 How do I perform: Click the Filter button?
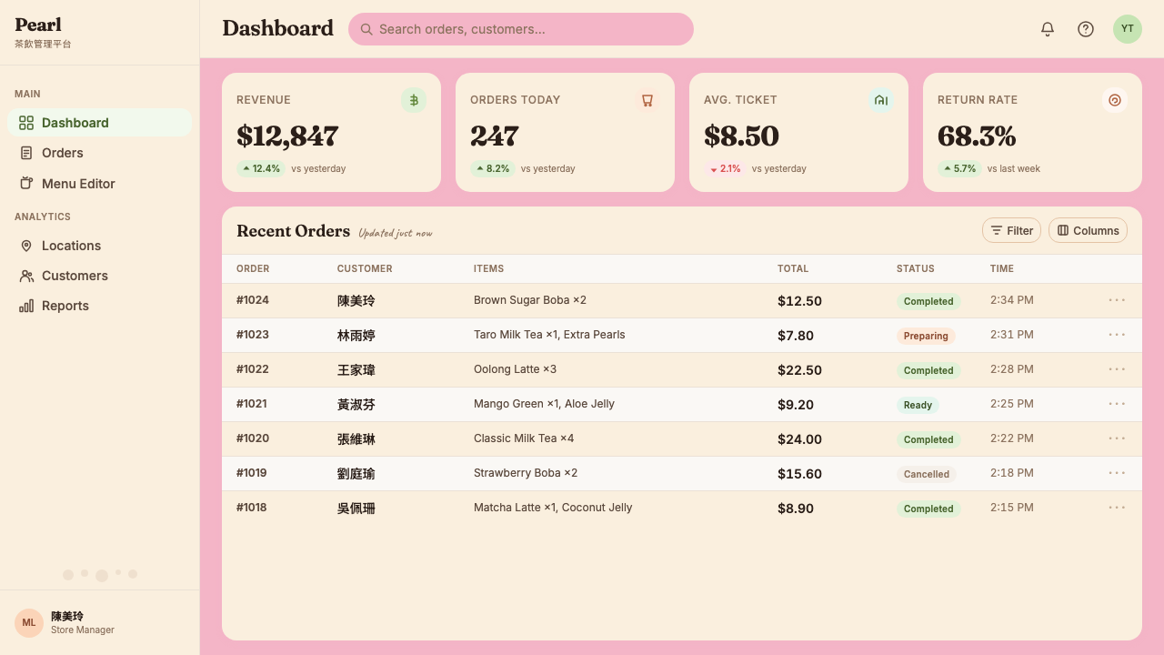point(1011,230)
